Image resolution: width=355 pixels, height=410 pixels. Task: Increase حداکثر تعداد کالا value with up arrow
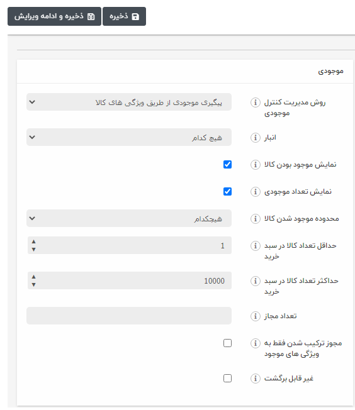click(x=33, y=277)
